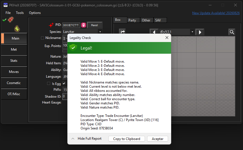
Task: Close the Legality Check dialog
Action: pyautogui.click(x=167, y=38)
